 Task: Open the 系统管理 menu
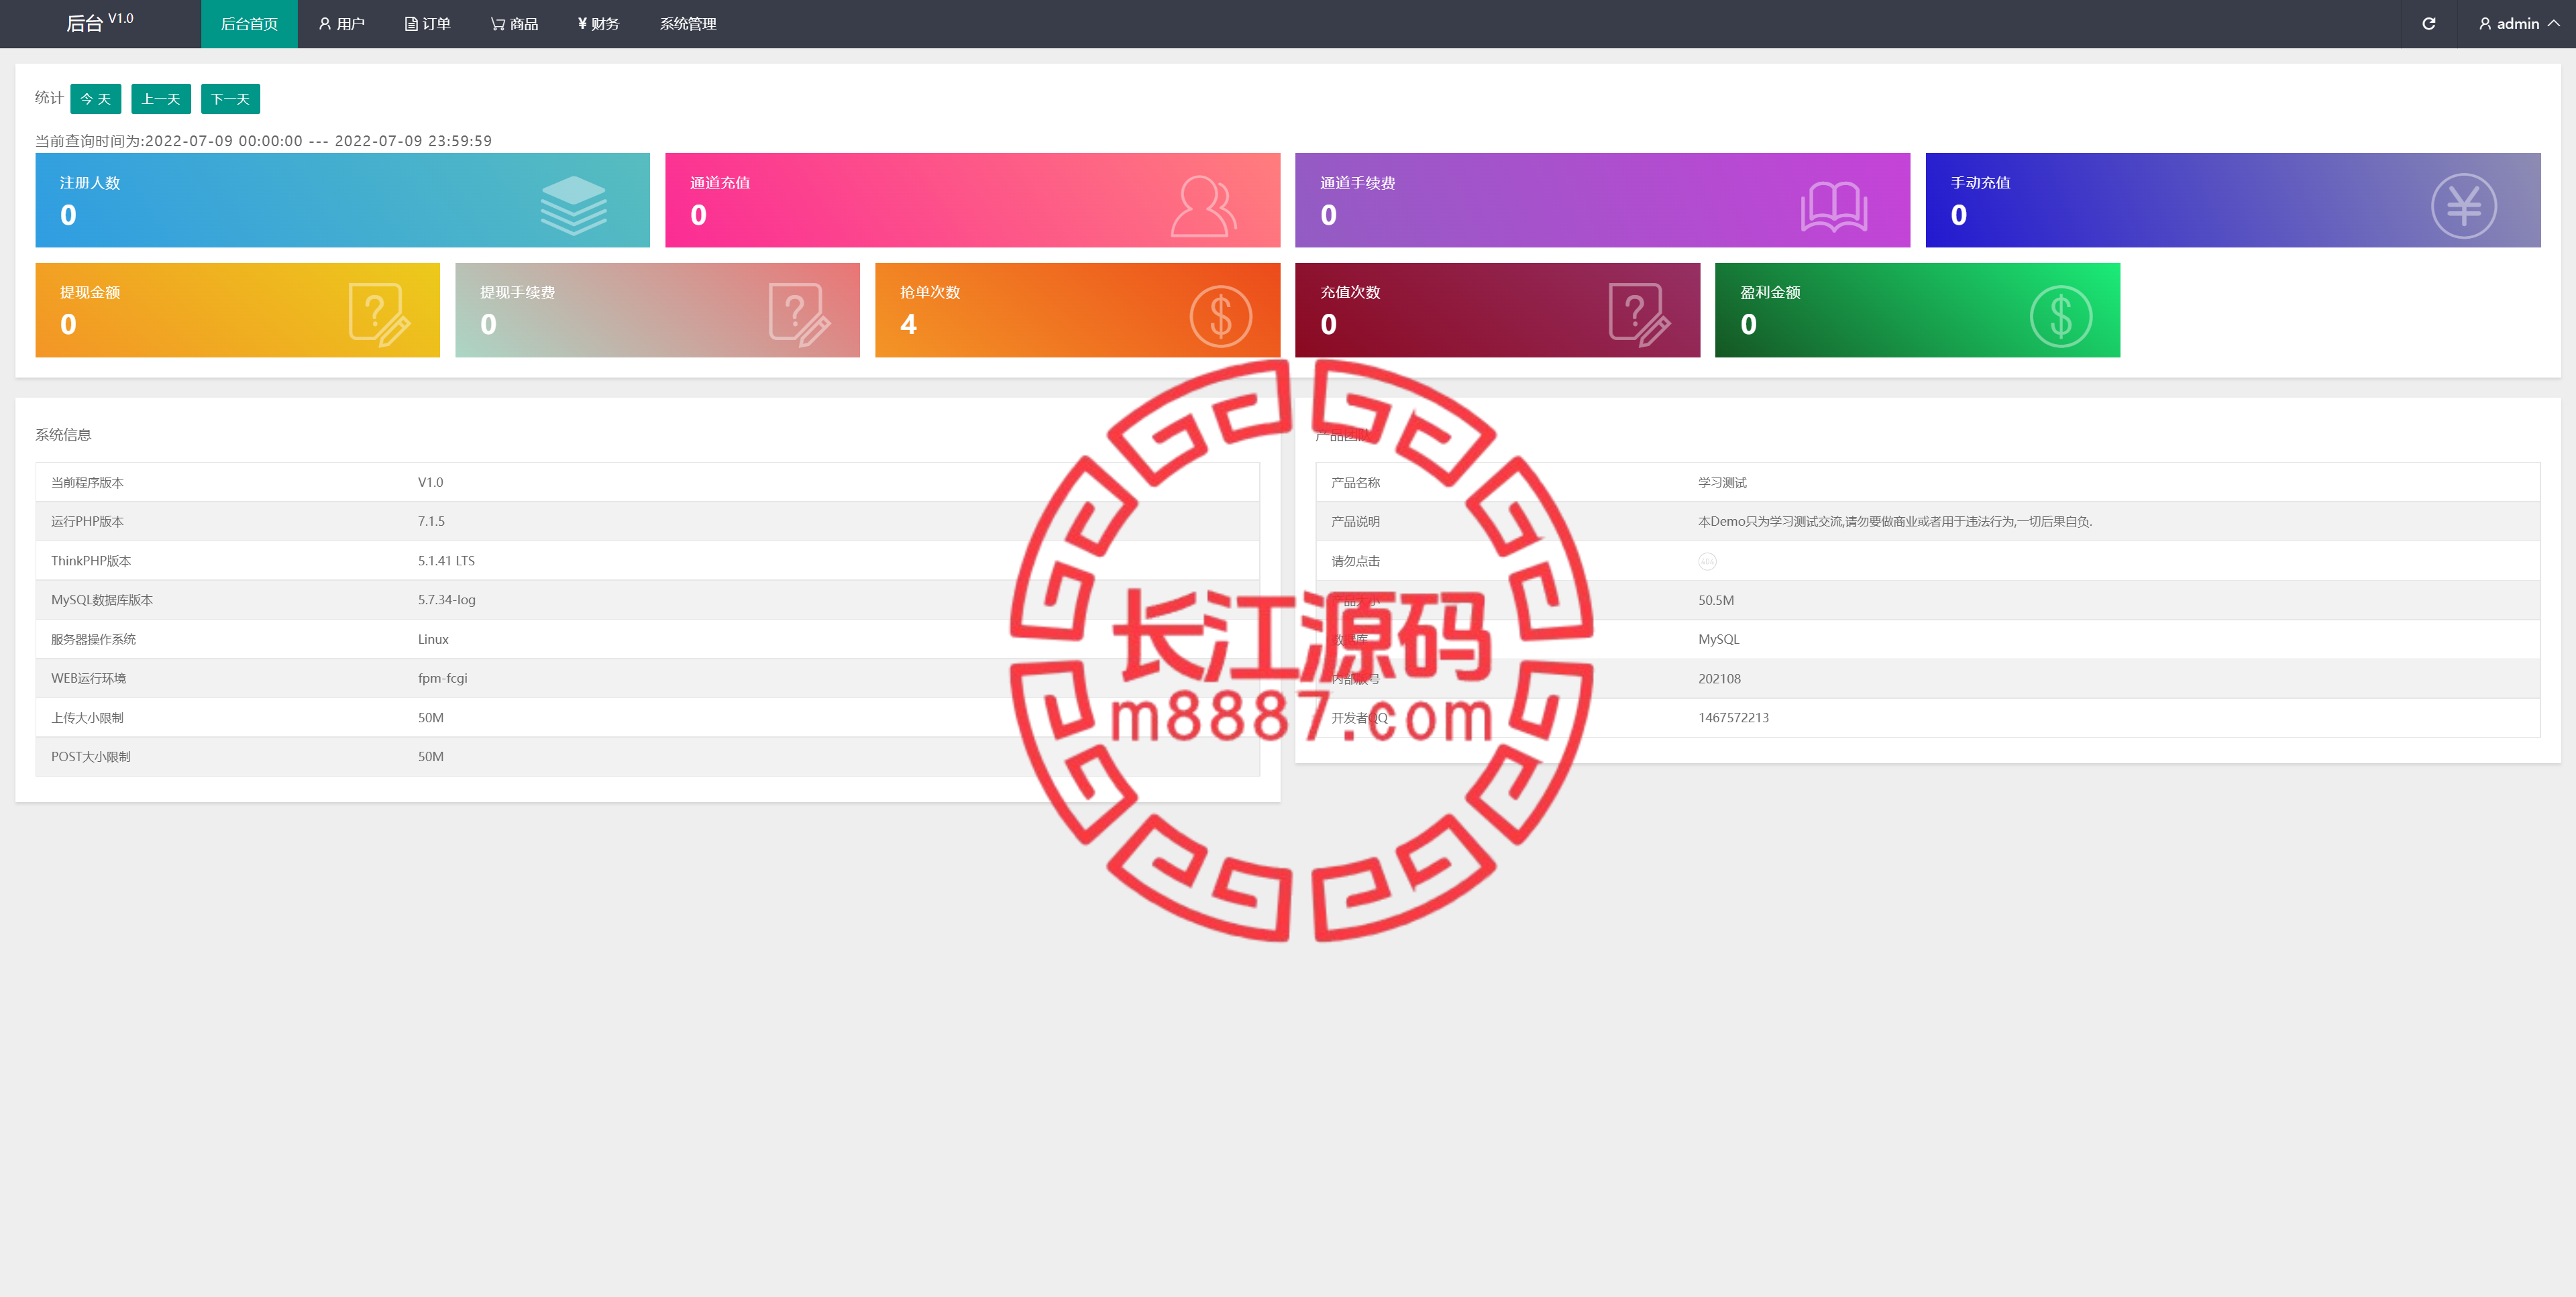coord(688,24)
